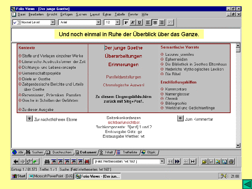This screenshot has width=252, height=189.
Task: Click the green slide-back arrow icon
Action: [x=247, y=184]
